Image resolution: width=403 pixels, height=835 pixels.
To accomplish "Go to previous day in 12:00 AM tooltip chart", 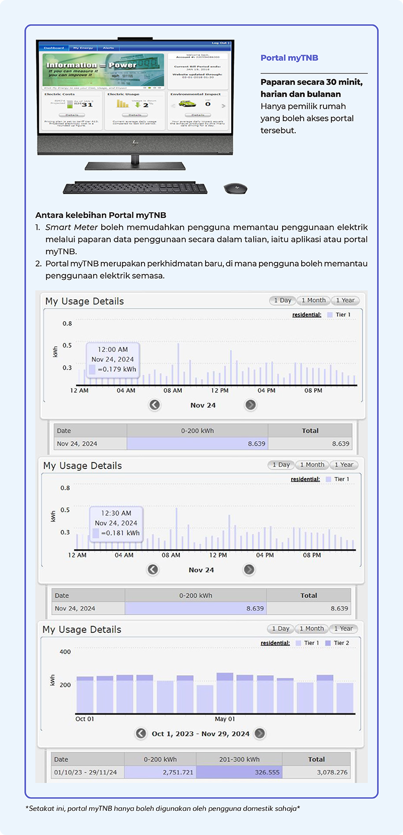I will pos(155,405).
